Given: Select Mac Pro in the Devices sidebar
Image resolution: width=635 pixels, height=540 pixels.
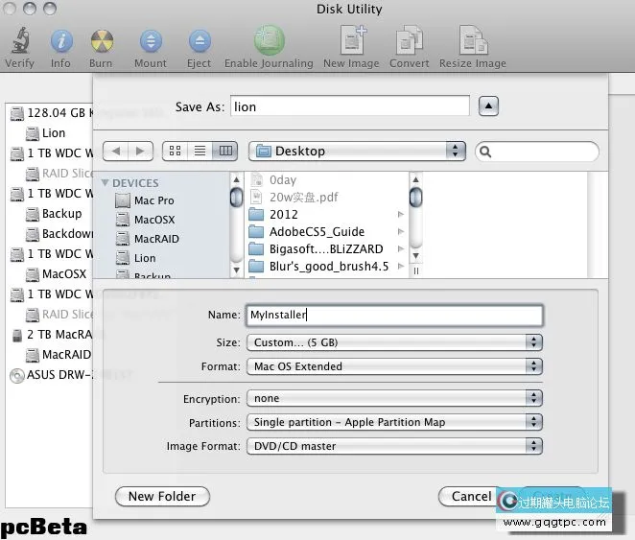Looking at the screenshot, I should click(153, 200).
